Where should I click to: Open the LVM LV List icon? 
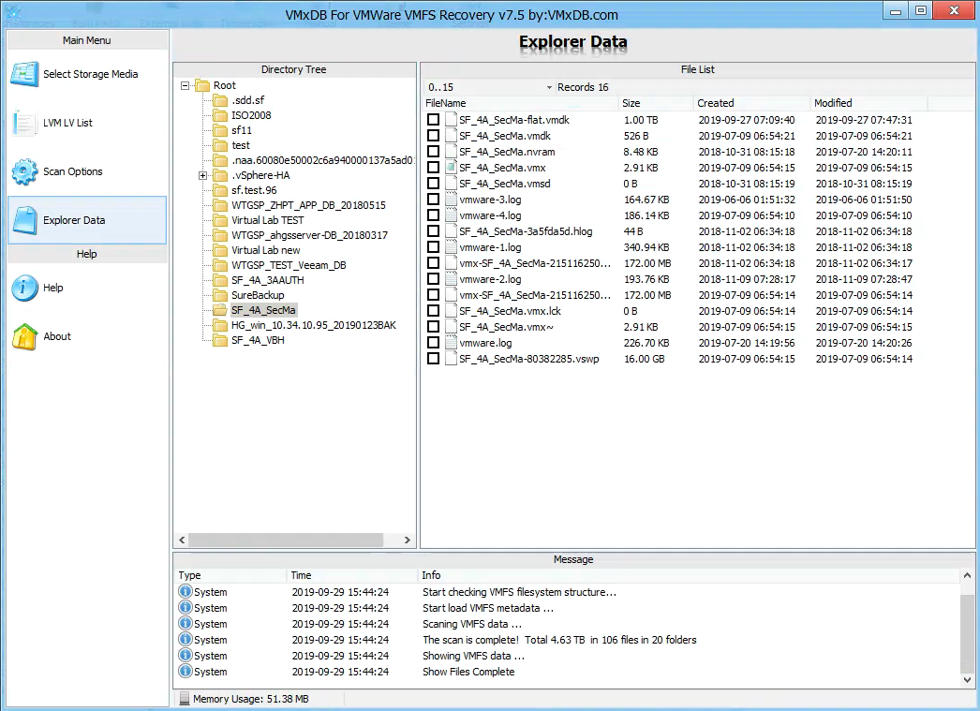pyautogui.click(x=24, y=123)
